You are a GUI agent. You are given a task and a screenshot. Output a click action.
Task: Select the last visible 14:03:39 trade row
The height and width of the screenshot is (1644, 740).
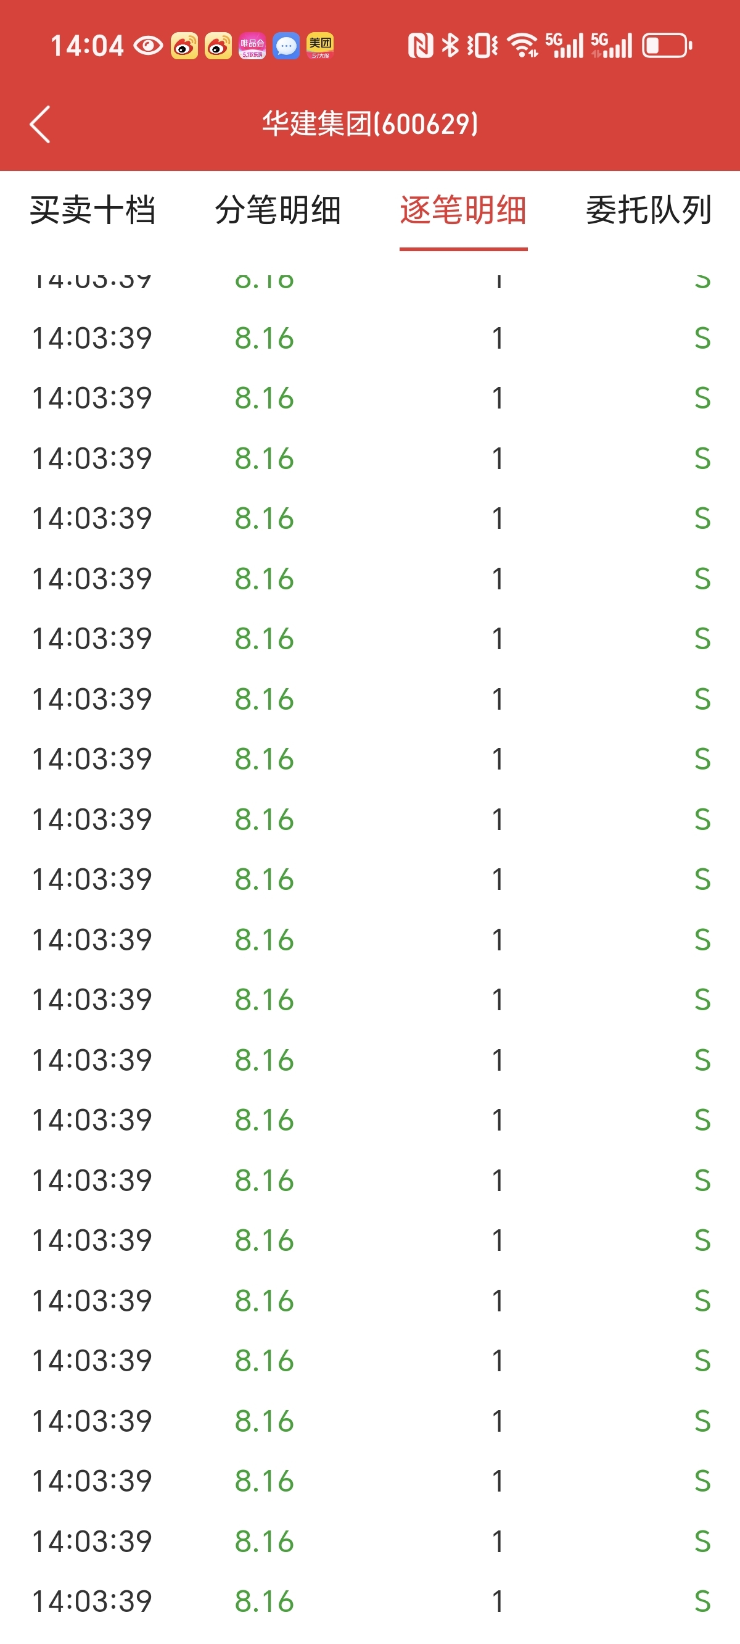coord(370,1601)
